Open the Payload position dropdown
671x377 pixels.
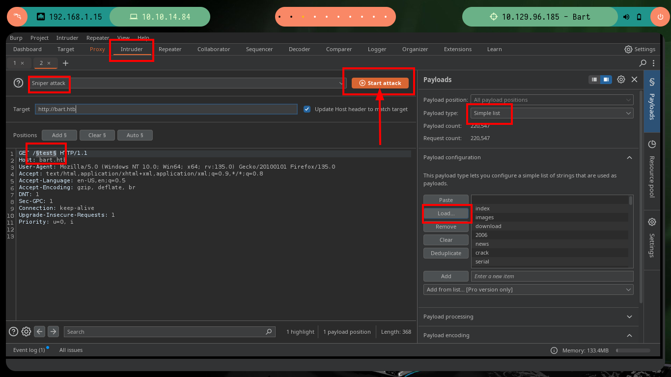tap(552, 100)
